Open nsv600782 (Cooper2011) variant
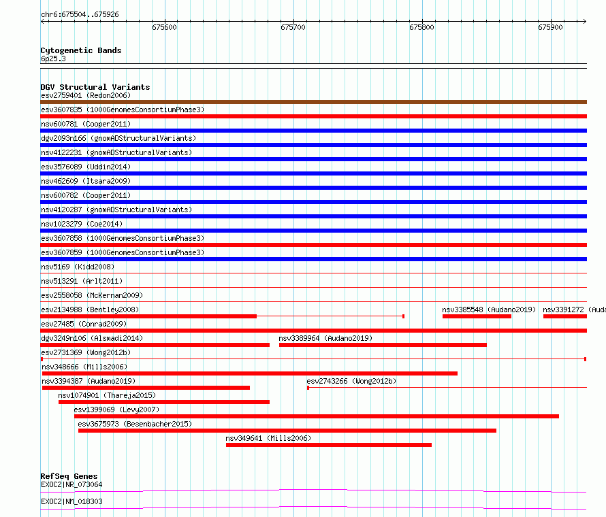606x517 pixels. (x=86, y=195)
